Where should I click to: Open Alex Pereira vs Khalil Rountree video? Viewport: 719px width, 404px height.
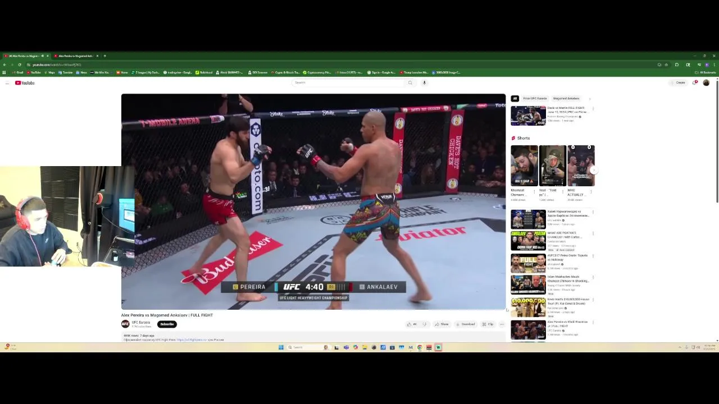coord(528,329)
